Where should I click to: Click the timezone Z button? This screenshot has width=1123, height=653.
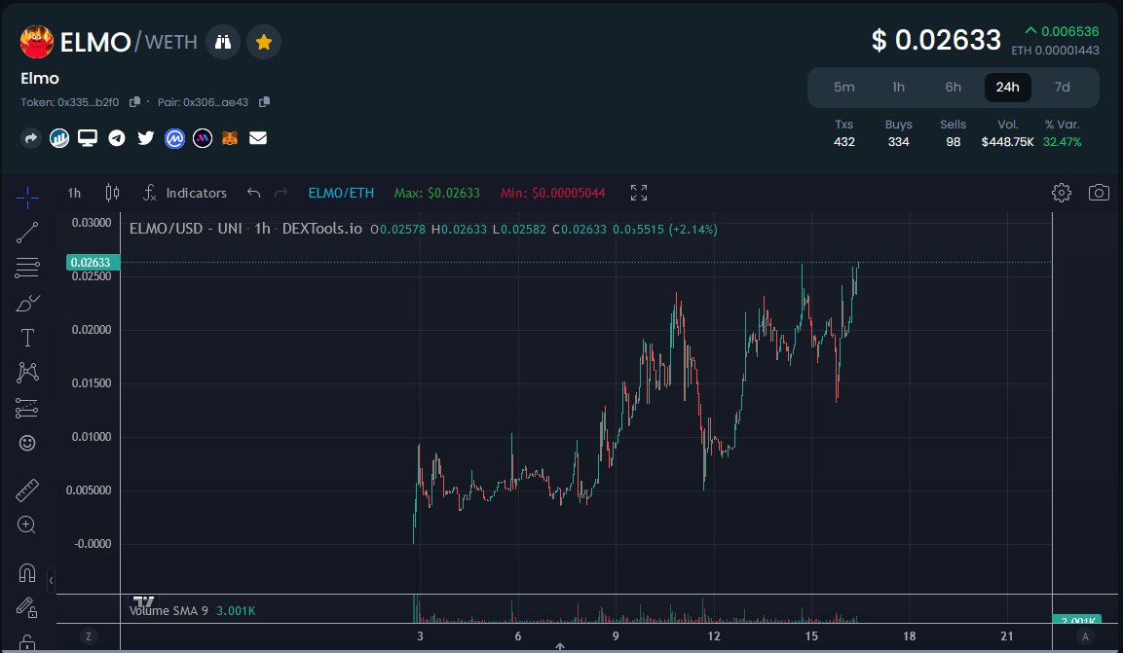[x=89, y=636]
